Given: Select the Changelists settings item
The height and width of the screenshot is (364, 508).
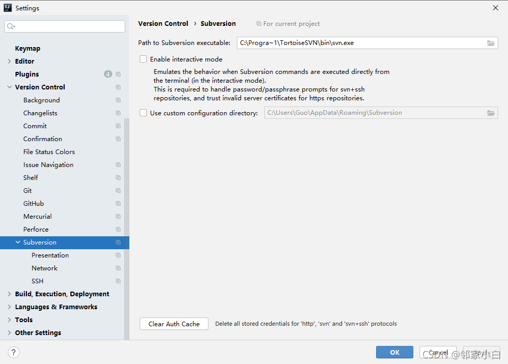Looking at the screenshot, I should [x=40, y=113].
